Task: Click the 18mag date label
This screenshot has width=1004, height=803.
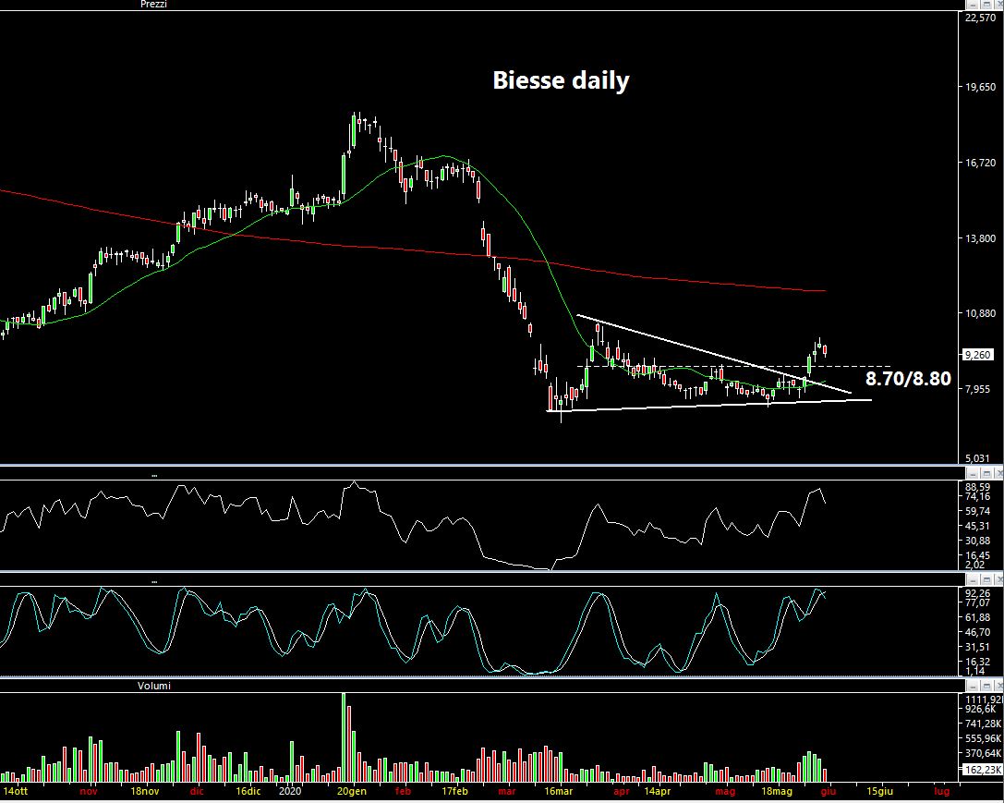Action: [776, 791]
